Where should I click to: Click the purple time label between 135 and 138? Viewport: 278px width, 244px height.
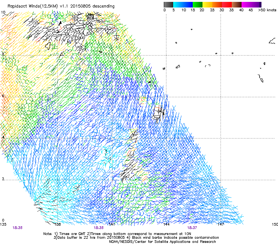point(17,228)
